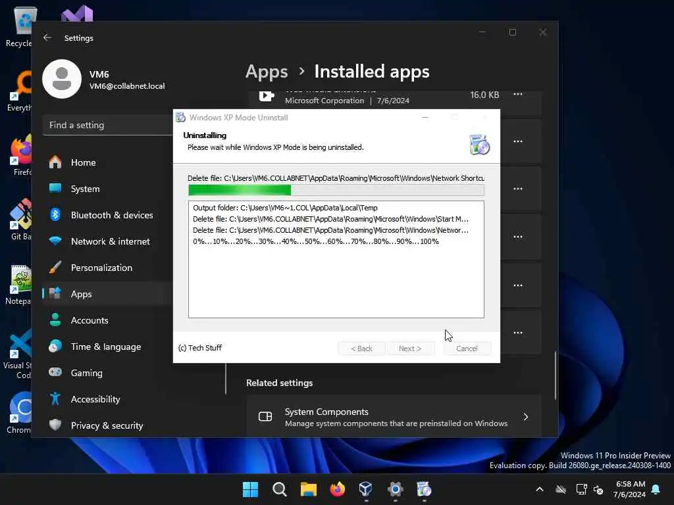Click Cancel in the XP Mode uninstaller
This screenshot has height=505, width=674.
pyautogui.click(x=467, y=349)
